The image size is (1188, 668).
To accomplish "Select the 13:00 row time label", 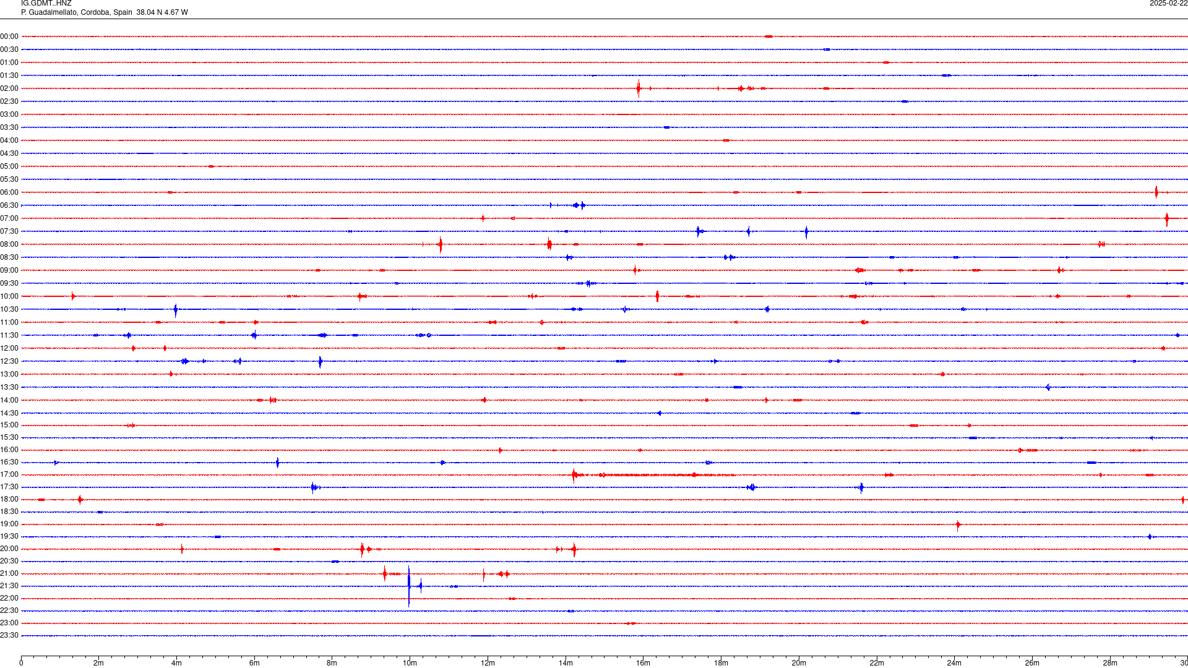I will 9,374.
